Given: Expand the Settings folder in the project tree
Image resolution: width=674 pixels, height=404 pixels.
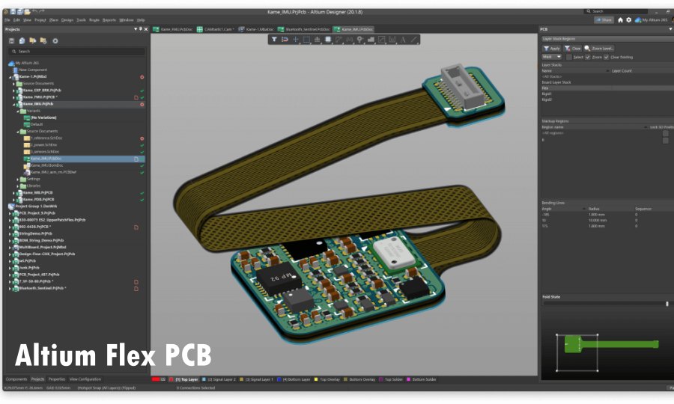Looking at the screenshot, I should (x=18, y=180).
